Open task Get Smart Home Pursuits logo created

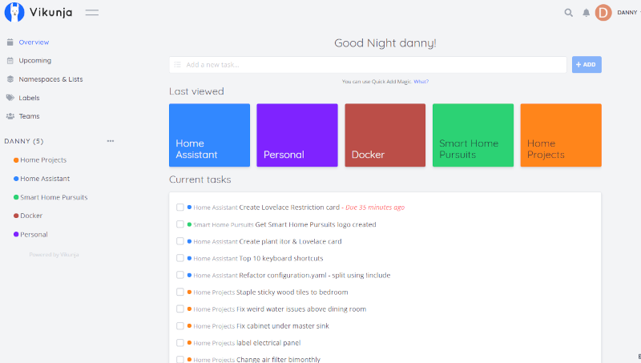[316, 224]
